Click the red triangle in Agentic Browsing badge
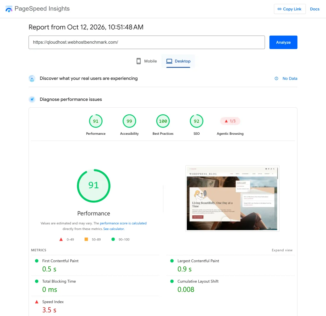326x316 pixels. [x=226, y=121]
